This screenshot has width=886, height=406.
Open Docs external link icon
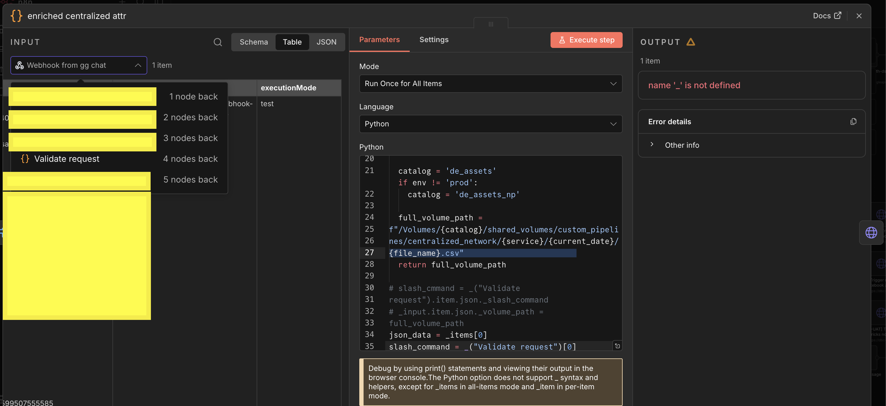(x=837, y=16)
